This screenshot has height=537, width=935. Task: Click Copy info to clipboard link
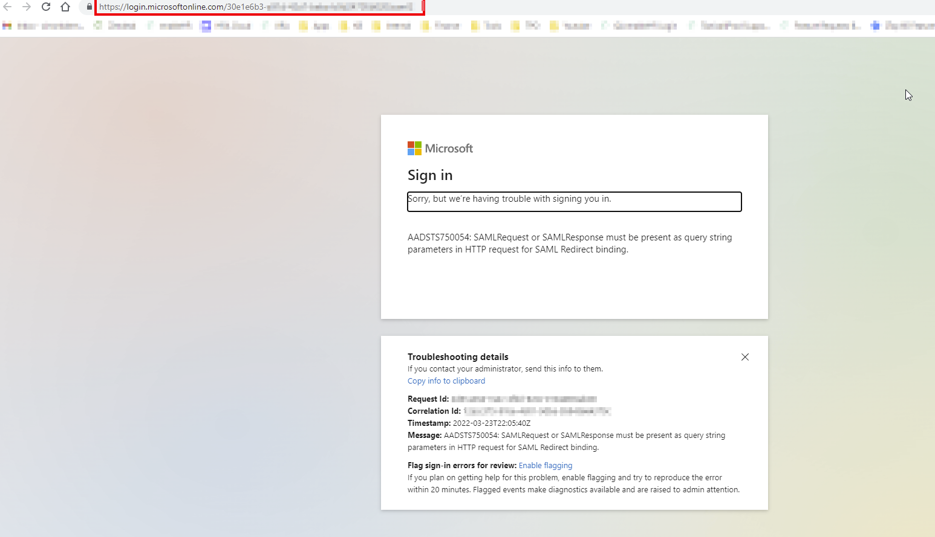tap(446, 381)
